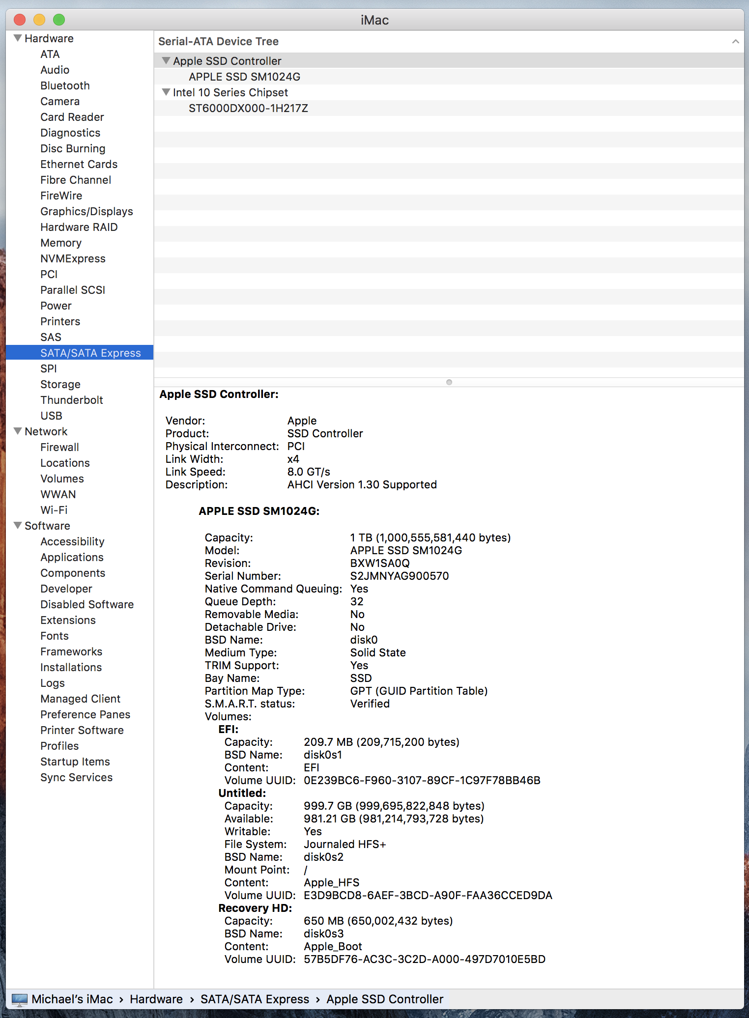
Task: Select APPLE SSD SM1024G in device tree
Action: pos(244,77)
